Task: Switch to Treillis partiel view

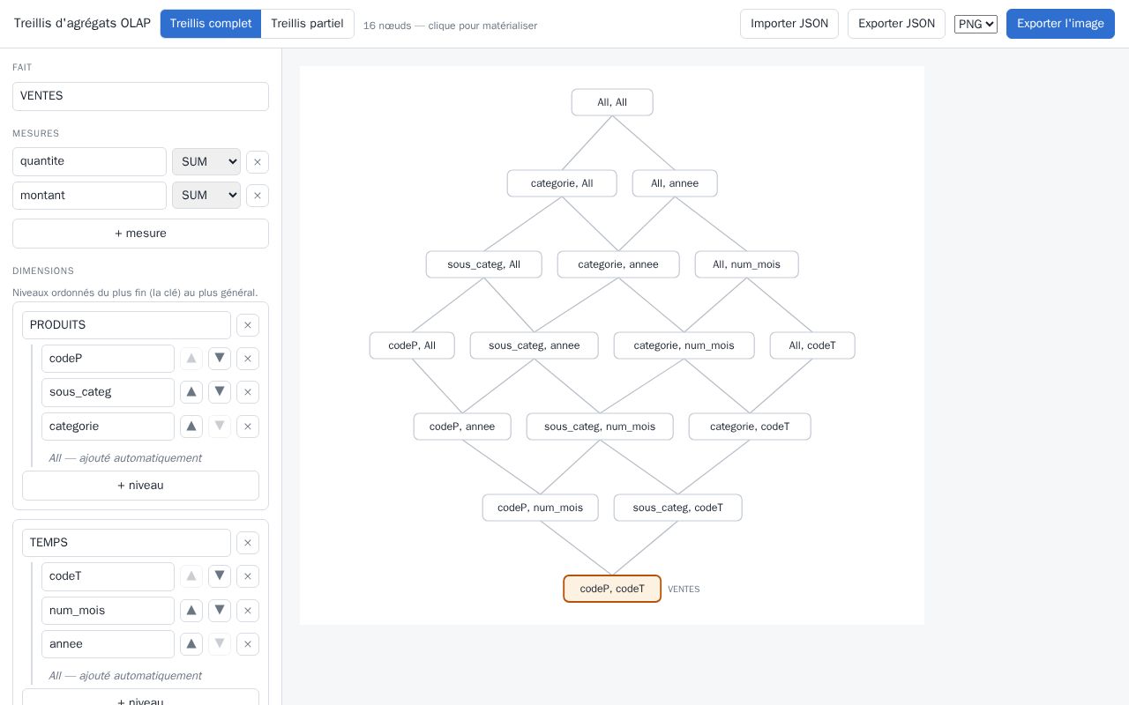Action: coord(307,24)
